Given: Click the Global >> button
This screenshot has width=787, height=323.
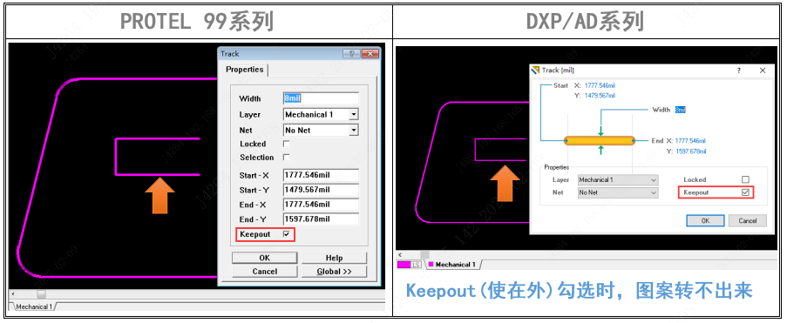Looking at the screenshot, I should click(x=335, y=272).
